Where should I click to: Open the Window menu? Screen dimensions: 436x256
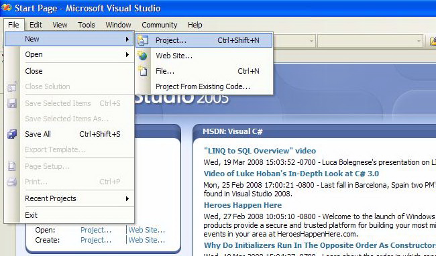118,25
